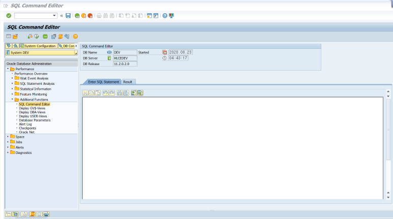The width and height of the screenshot is (393, 219).
Task: Switch to the Enter SQL Statement tab
Action: point(103,82)
